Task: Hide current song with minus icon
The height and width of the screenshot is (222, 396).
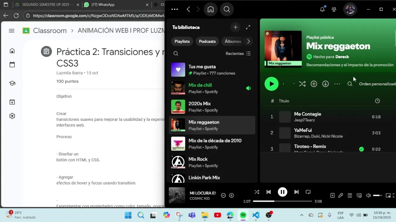Action: pyautogui.click(x=223, y=195)
